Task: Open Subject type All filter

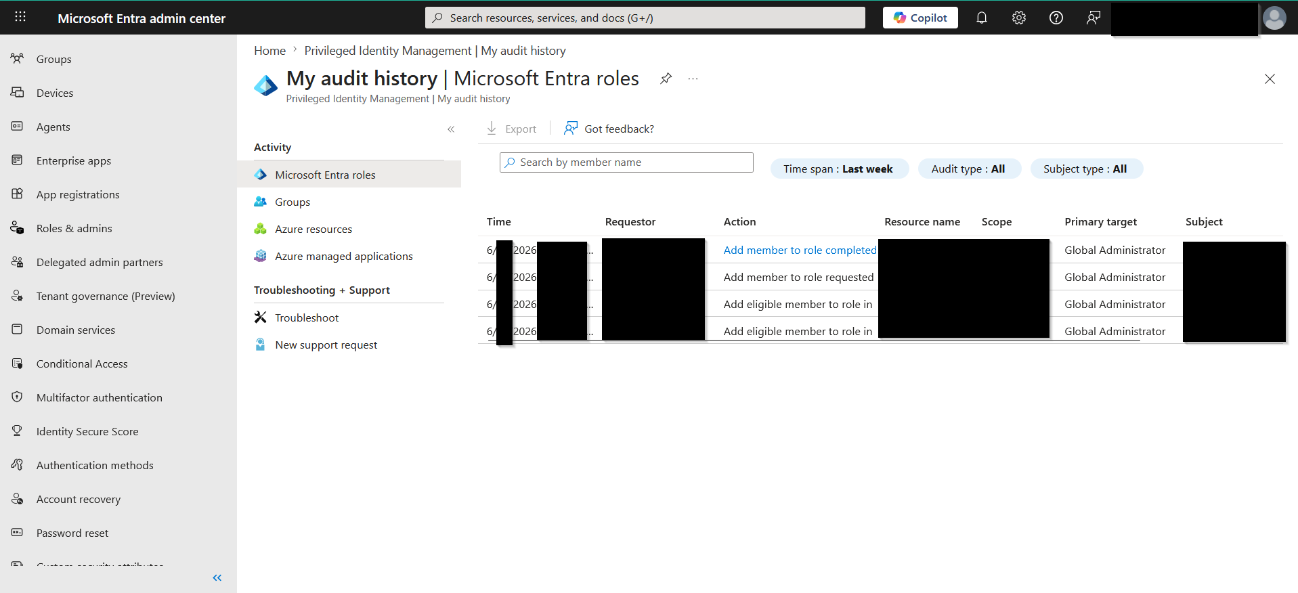Action: click(1085, 169)
